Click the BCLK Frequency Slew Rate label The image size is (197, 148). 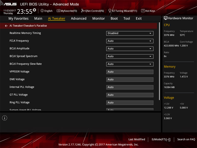(26, 64)
